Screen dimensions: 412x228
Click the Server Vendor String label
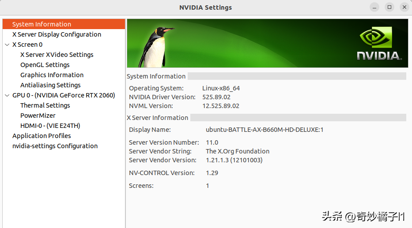click(160, 151)
